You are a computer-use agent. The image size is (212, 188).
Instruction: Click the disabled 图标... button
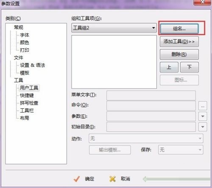tap(179, 80)
